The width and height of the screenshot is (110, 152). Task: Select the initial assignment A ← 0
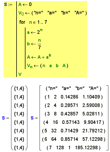(25, 4)
